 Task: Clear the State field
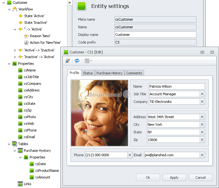point(202,132)
